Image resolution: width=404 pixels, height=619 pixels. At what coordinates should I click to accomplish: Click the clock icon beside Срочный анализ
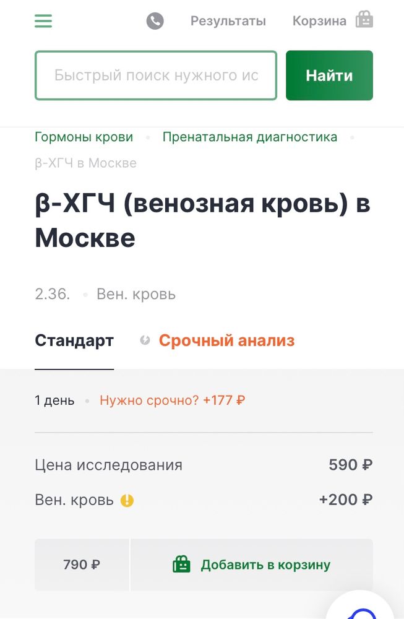point(144,339)
